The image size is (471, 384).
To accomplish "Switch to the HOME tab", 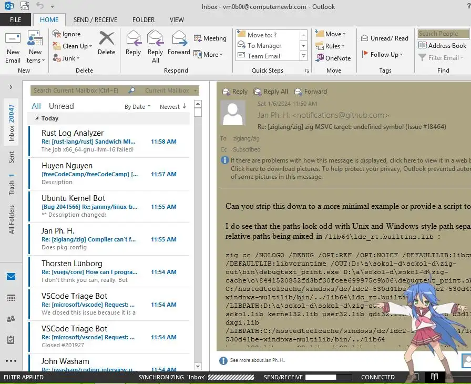I will pyautogui.click(x=49, y=20).
